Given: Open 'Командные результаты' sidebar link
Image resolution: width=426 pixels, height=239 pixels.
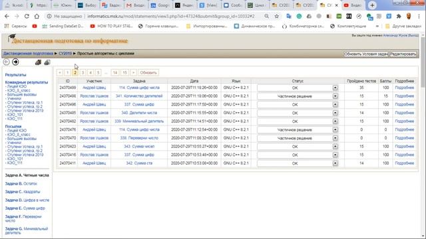Looking at the screenshot, I should click(x=27, y=82).
